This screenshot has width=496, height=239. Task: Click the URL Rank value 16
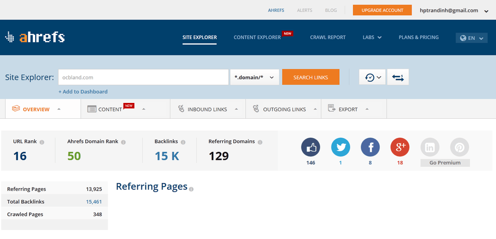coord(20,156)
